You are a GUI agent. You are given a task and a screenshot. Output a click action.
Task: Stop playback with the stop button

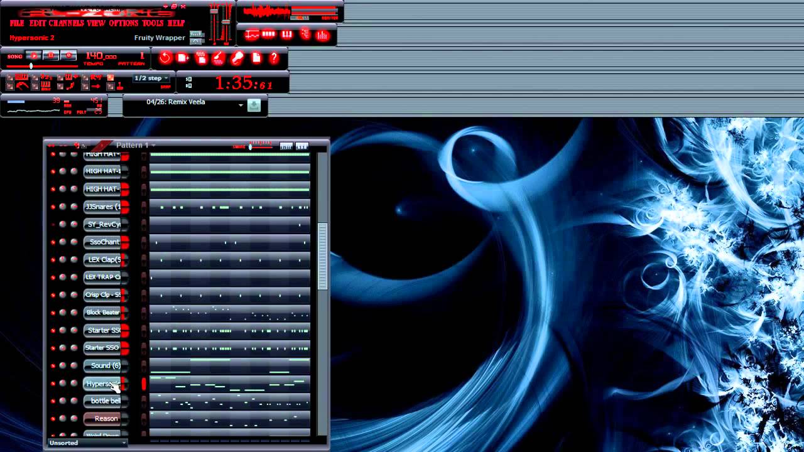click(51, 56)
